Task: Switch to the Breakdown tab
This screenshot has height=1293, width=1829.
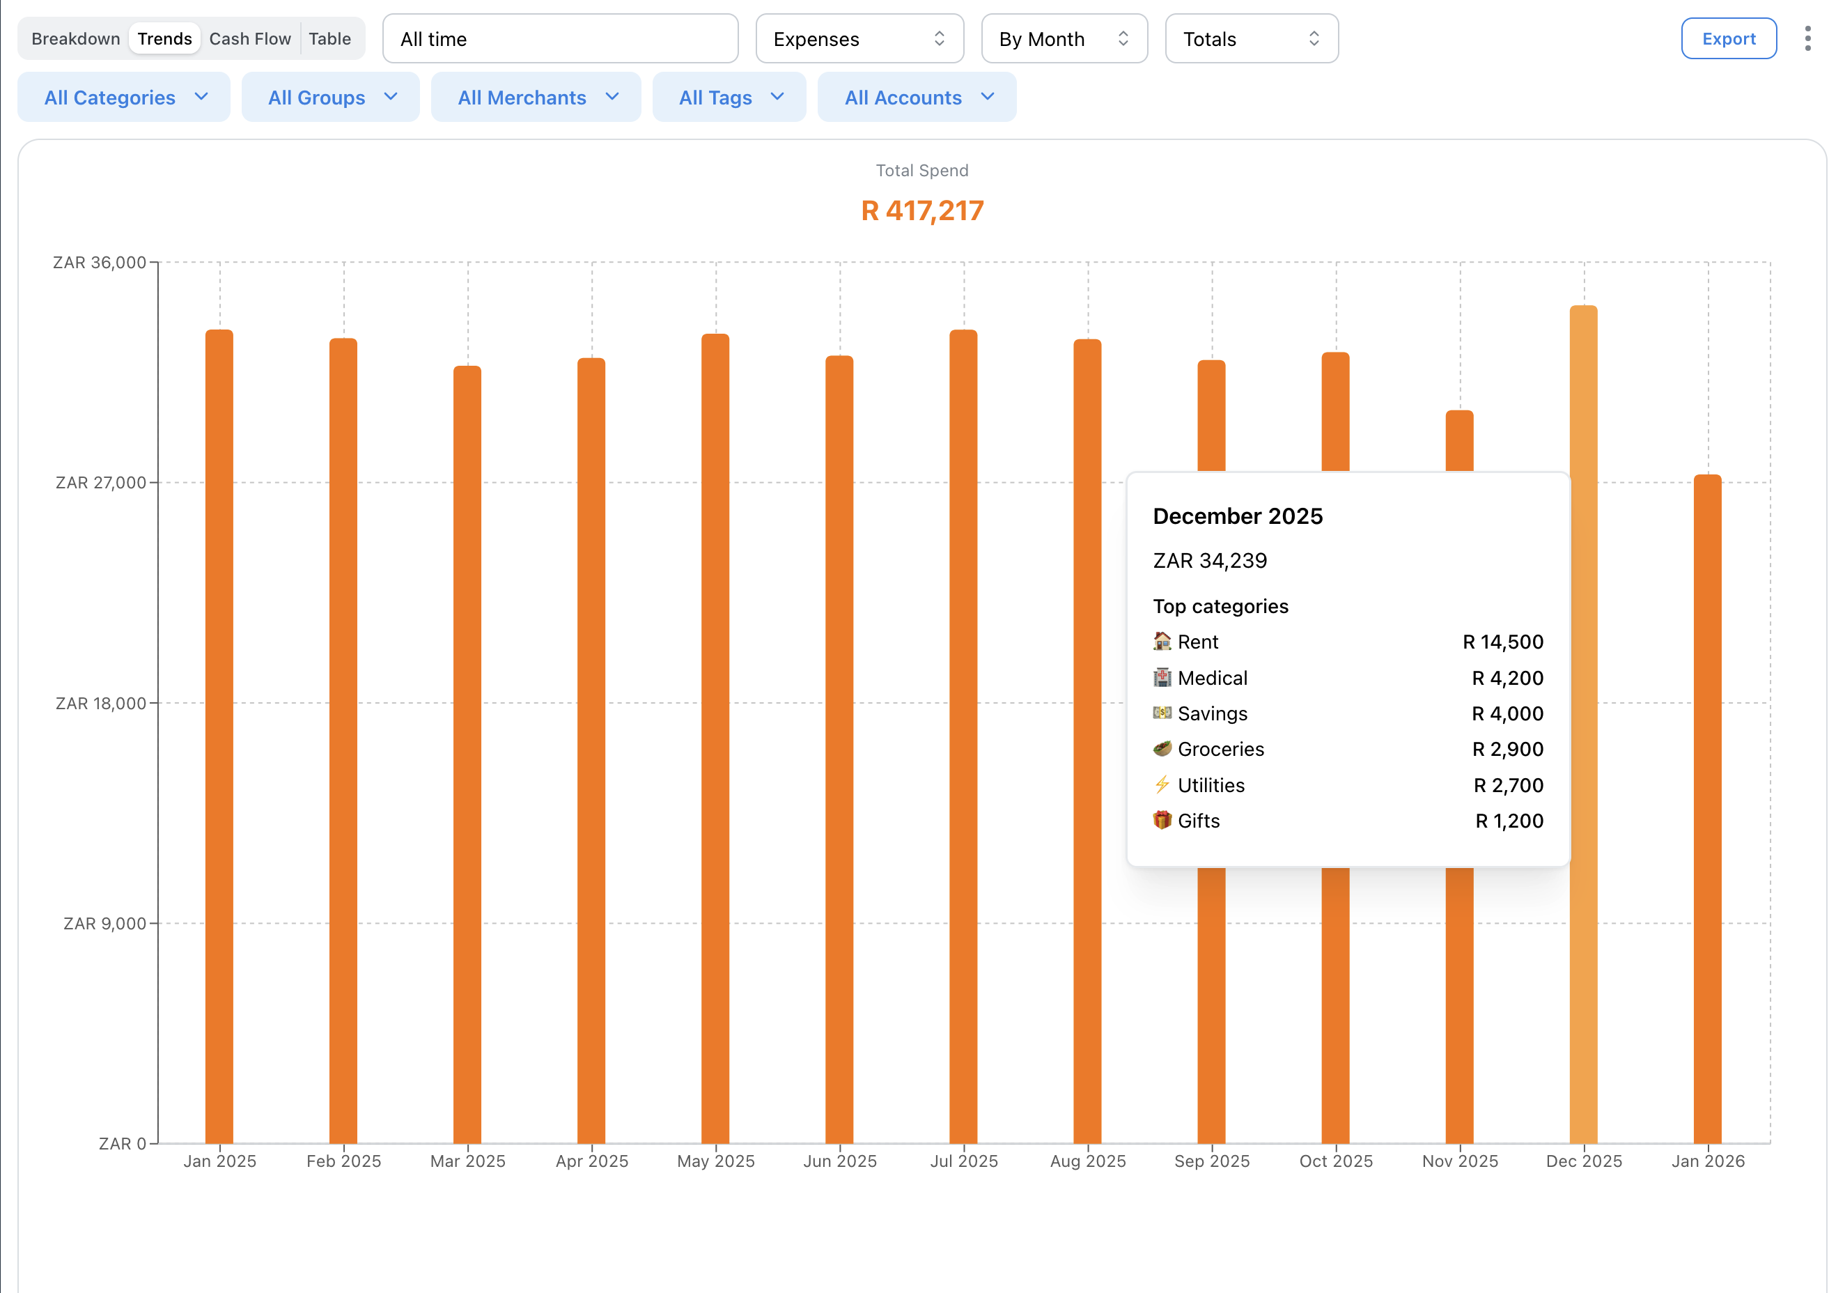Action: (x=76, y=38)
